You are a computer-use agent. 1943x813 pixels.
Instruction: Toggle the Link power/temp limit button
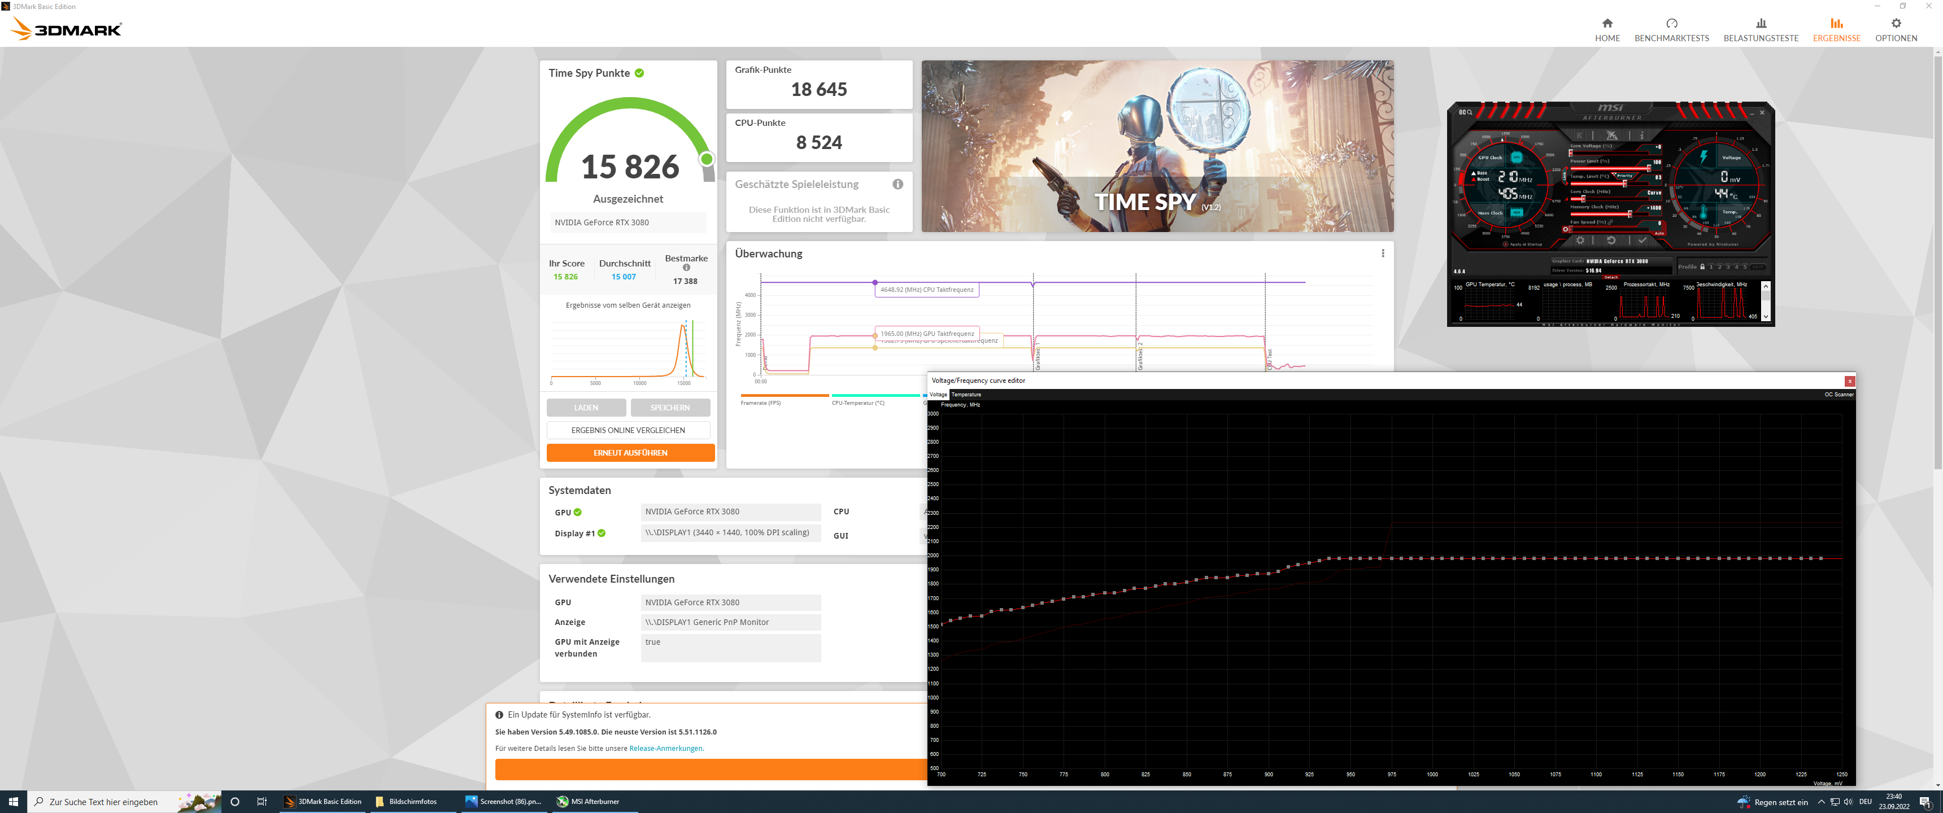click(x=1565, y=177)
